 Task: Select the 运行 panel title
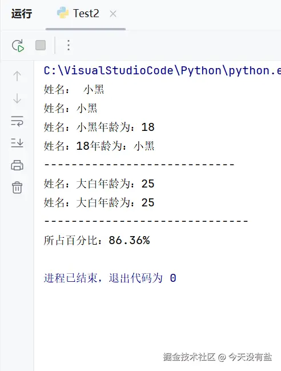22,14
